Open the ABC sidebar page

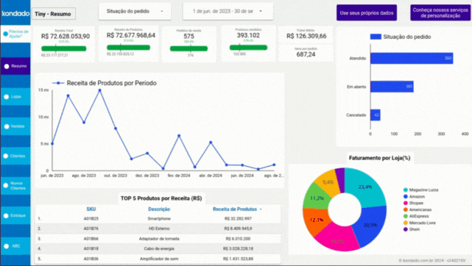[x=15, y=246]
